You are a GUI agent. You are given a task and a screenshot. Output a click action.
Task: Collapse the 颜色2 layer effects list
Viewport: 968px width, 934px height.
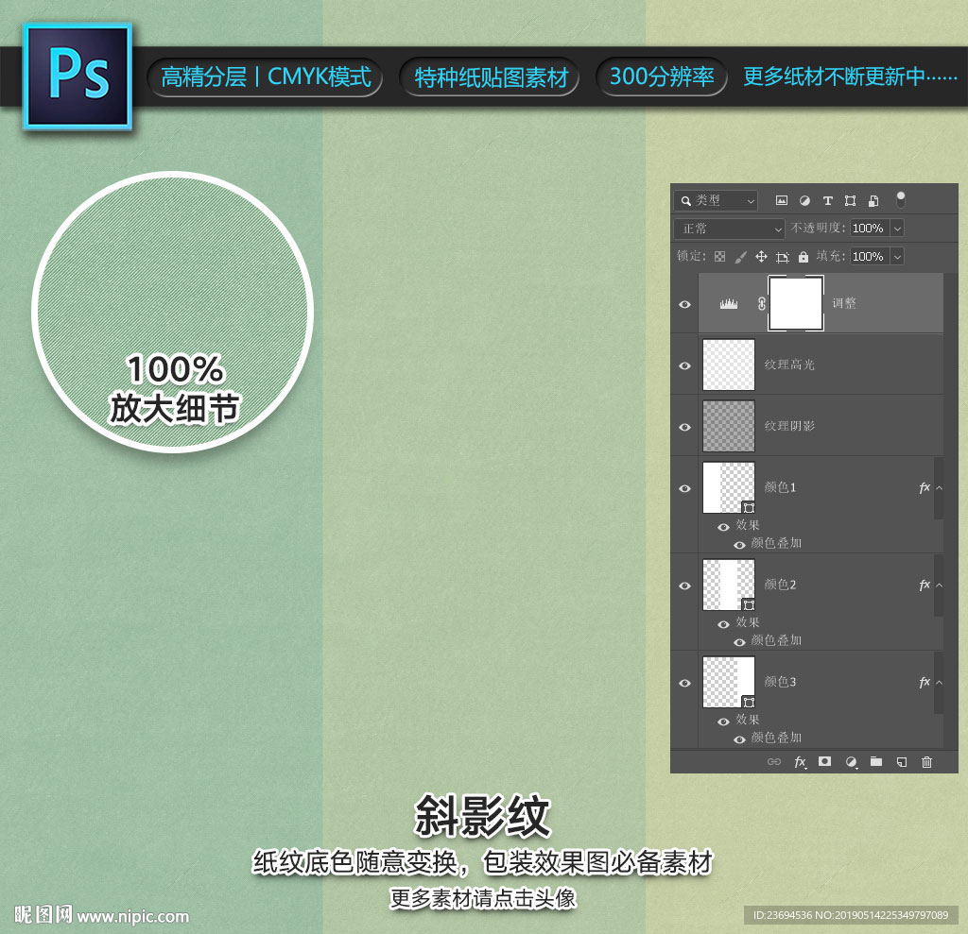(x=939, y=586)
